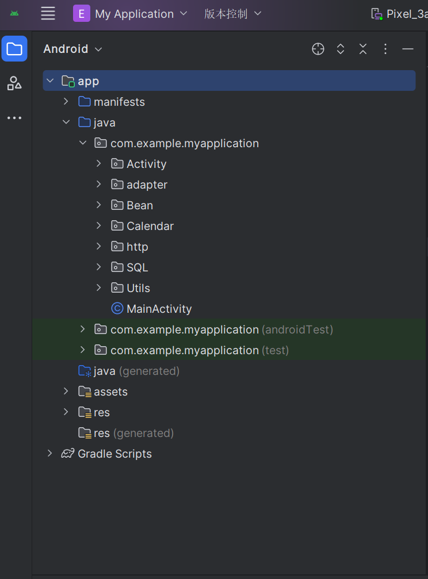The width and height of the screenshot is (428, 579).
Task: Click the Expand Selected arrows icon
Action: 341,49
